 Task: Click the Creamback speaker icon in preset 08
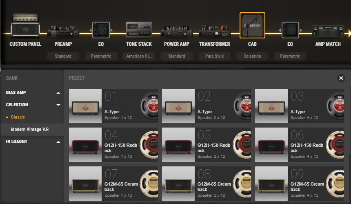[242, 184]
